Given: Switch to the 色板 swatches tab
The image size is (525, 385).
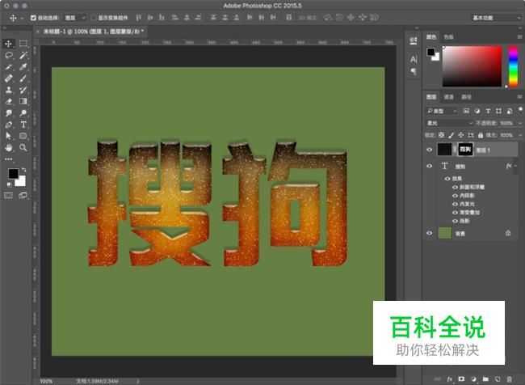Looking at the screenshot, I should 448,37.
